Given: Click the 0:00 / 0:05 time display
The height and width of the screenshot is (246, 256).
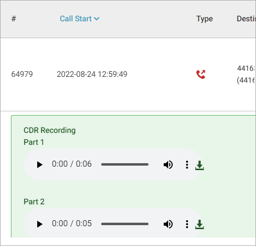Looking at the screenshot, I should (x=72, y=224).
